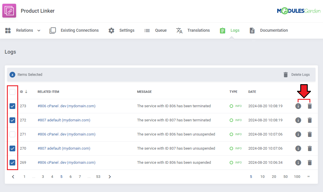Go to next page with right chevron
This screenshot has width=323, height=192.
coord(109,176)
